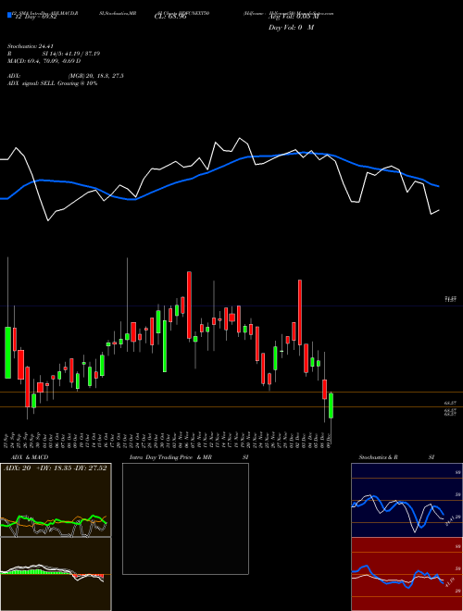Click the 'SI 14/3: 41.19 / 37.19' value
Viewport: 463px width, 611px height.
tap(71, 54)
